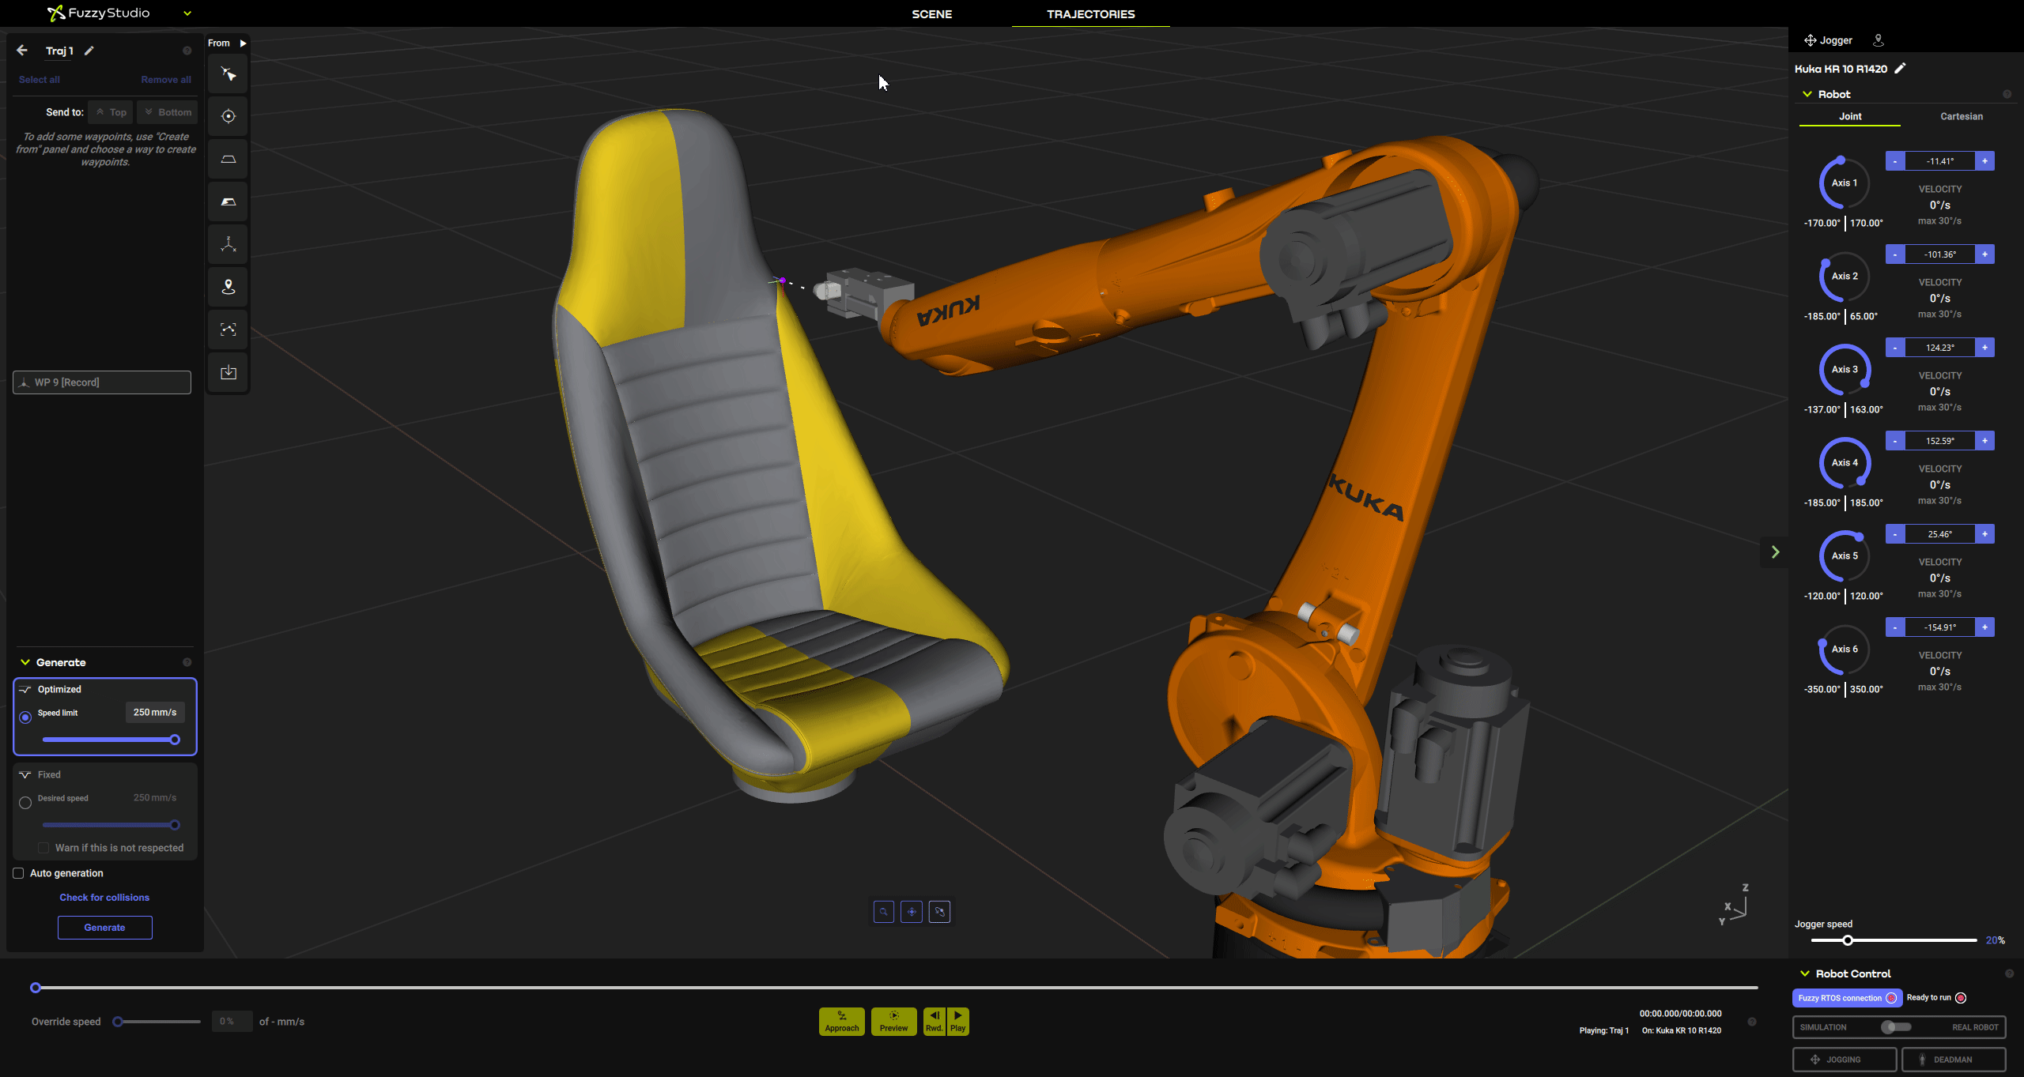Click Select all waypoints link
Image resolution: width=2024 pixels, height=1077 pixels.
tap(40, 80)
